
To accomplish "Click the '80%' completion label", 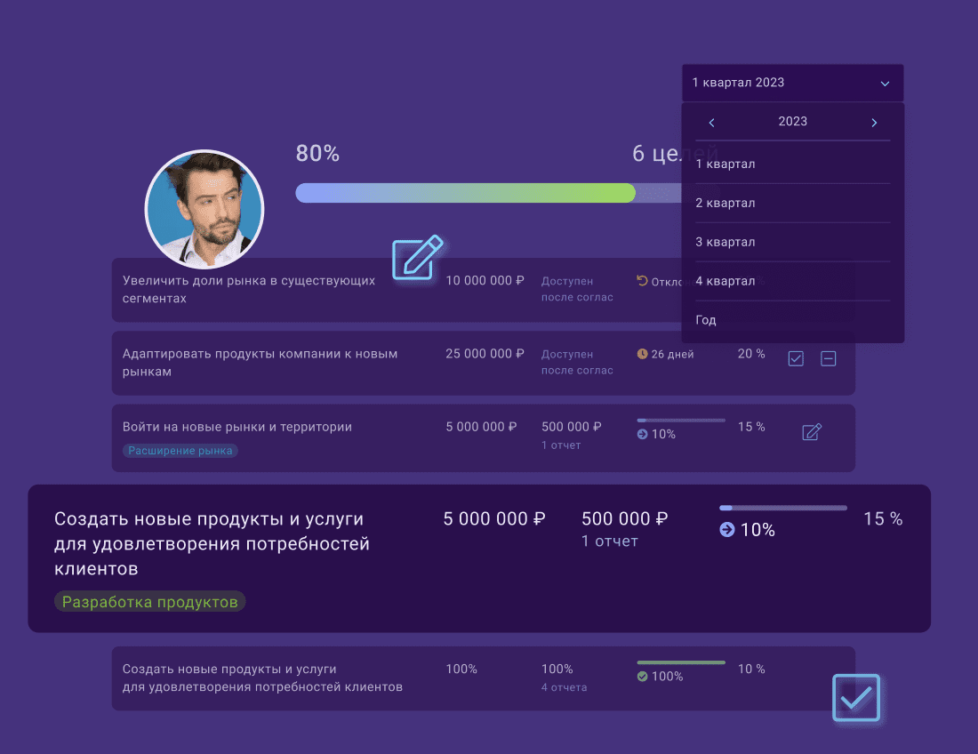I will [x=317, y=154].
